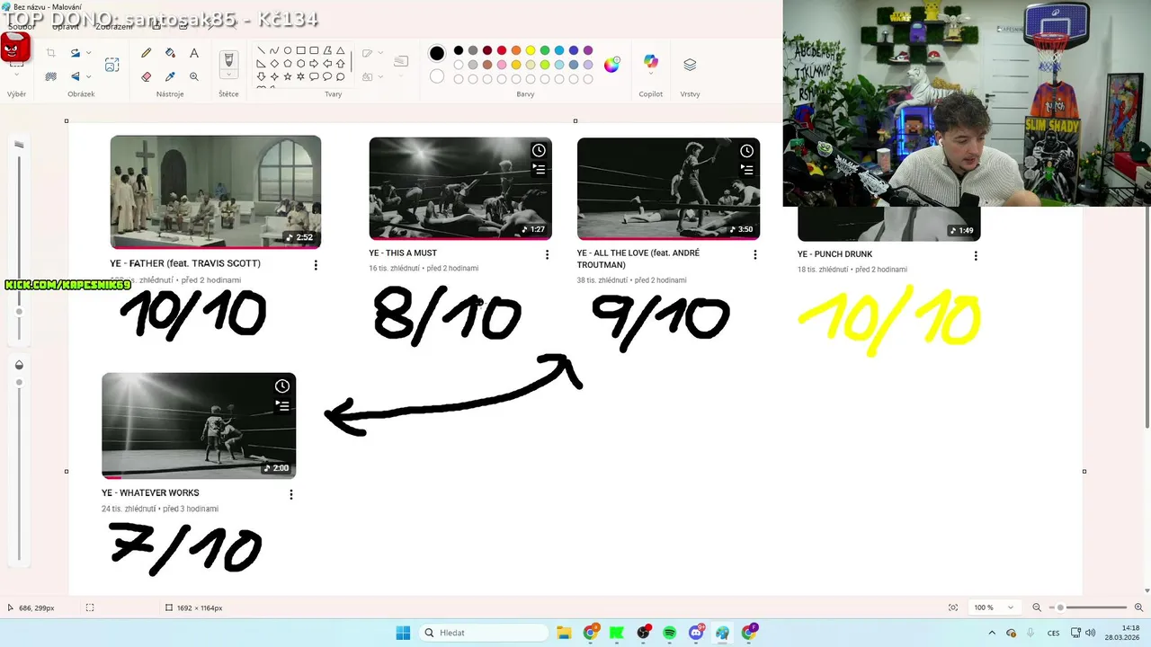Screen dimensions: 1151x647
Task: Choose the Rectangle shape
Action: coord(301,50)
